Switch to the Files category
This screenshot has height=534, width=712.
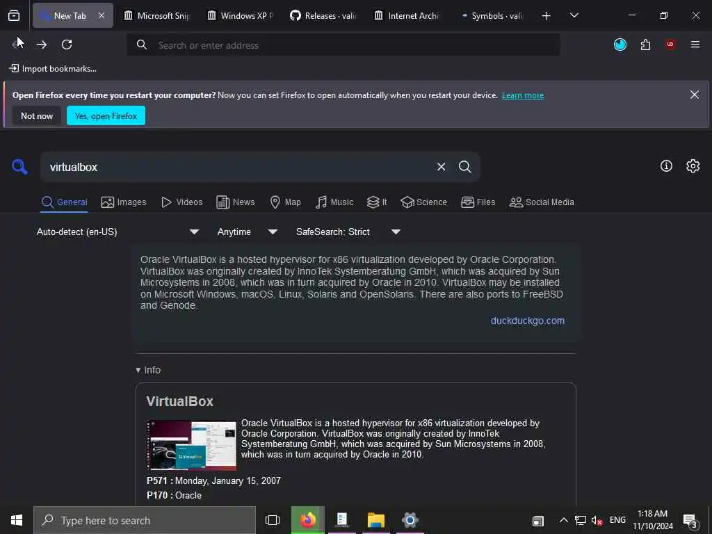pyautogui.click(x=478, y=202)
